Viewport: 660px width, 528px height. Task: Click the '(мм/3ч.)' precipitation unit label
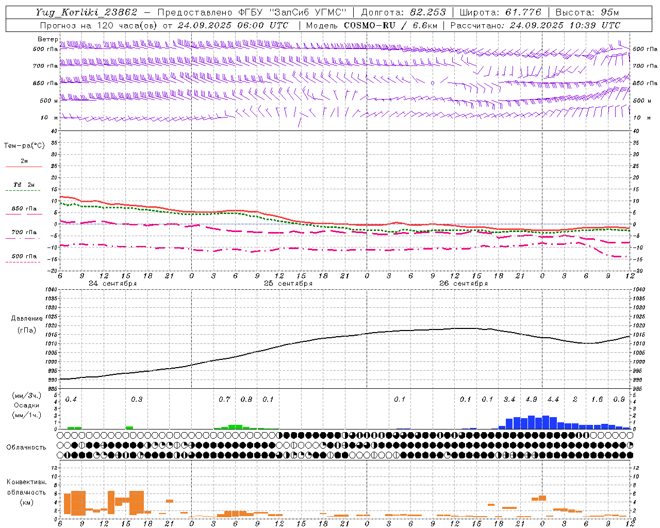(27, 395)
